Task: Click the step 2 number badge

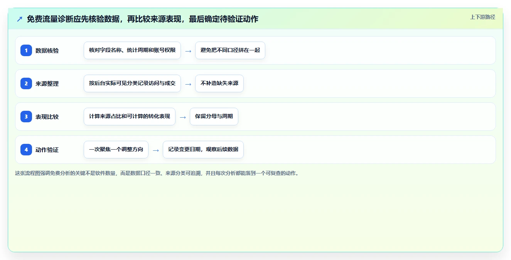Action: click(26, 83)
